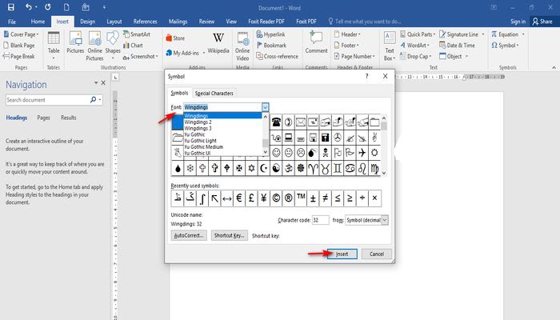This screenshot has height=320, width=560.
Task: Open Symbol ribbon dropdown
Action: click(x=505, y=46)
